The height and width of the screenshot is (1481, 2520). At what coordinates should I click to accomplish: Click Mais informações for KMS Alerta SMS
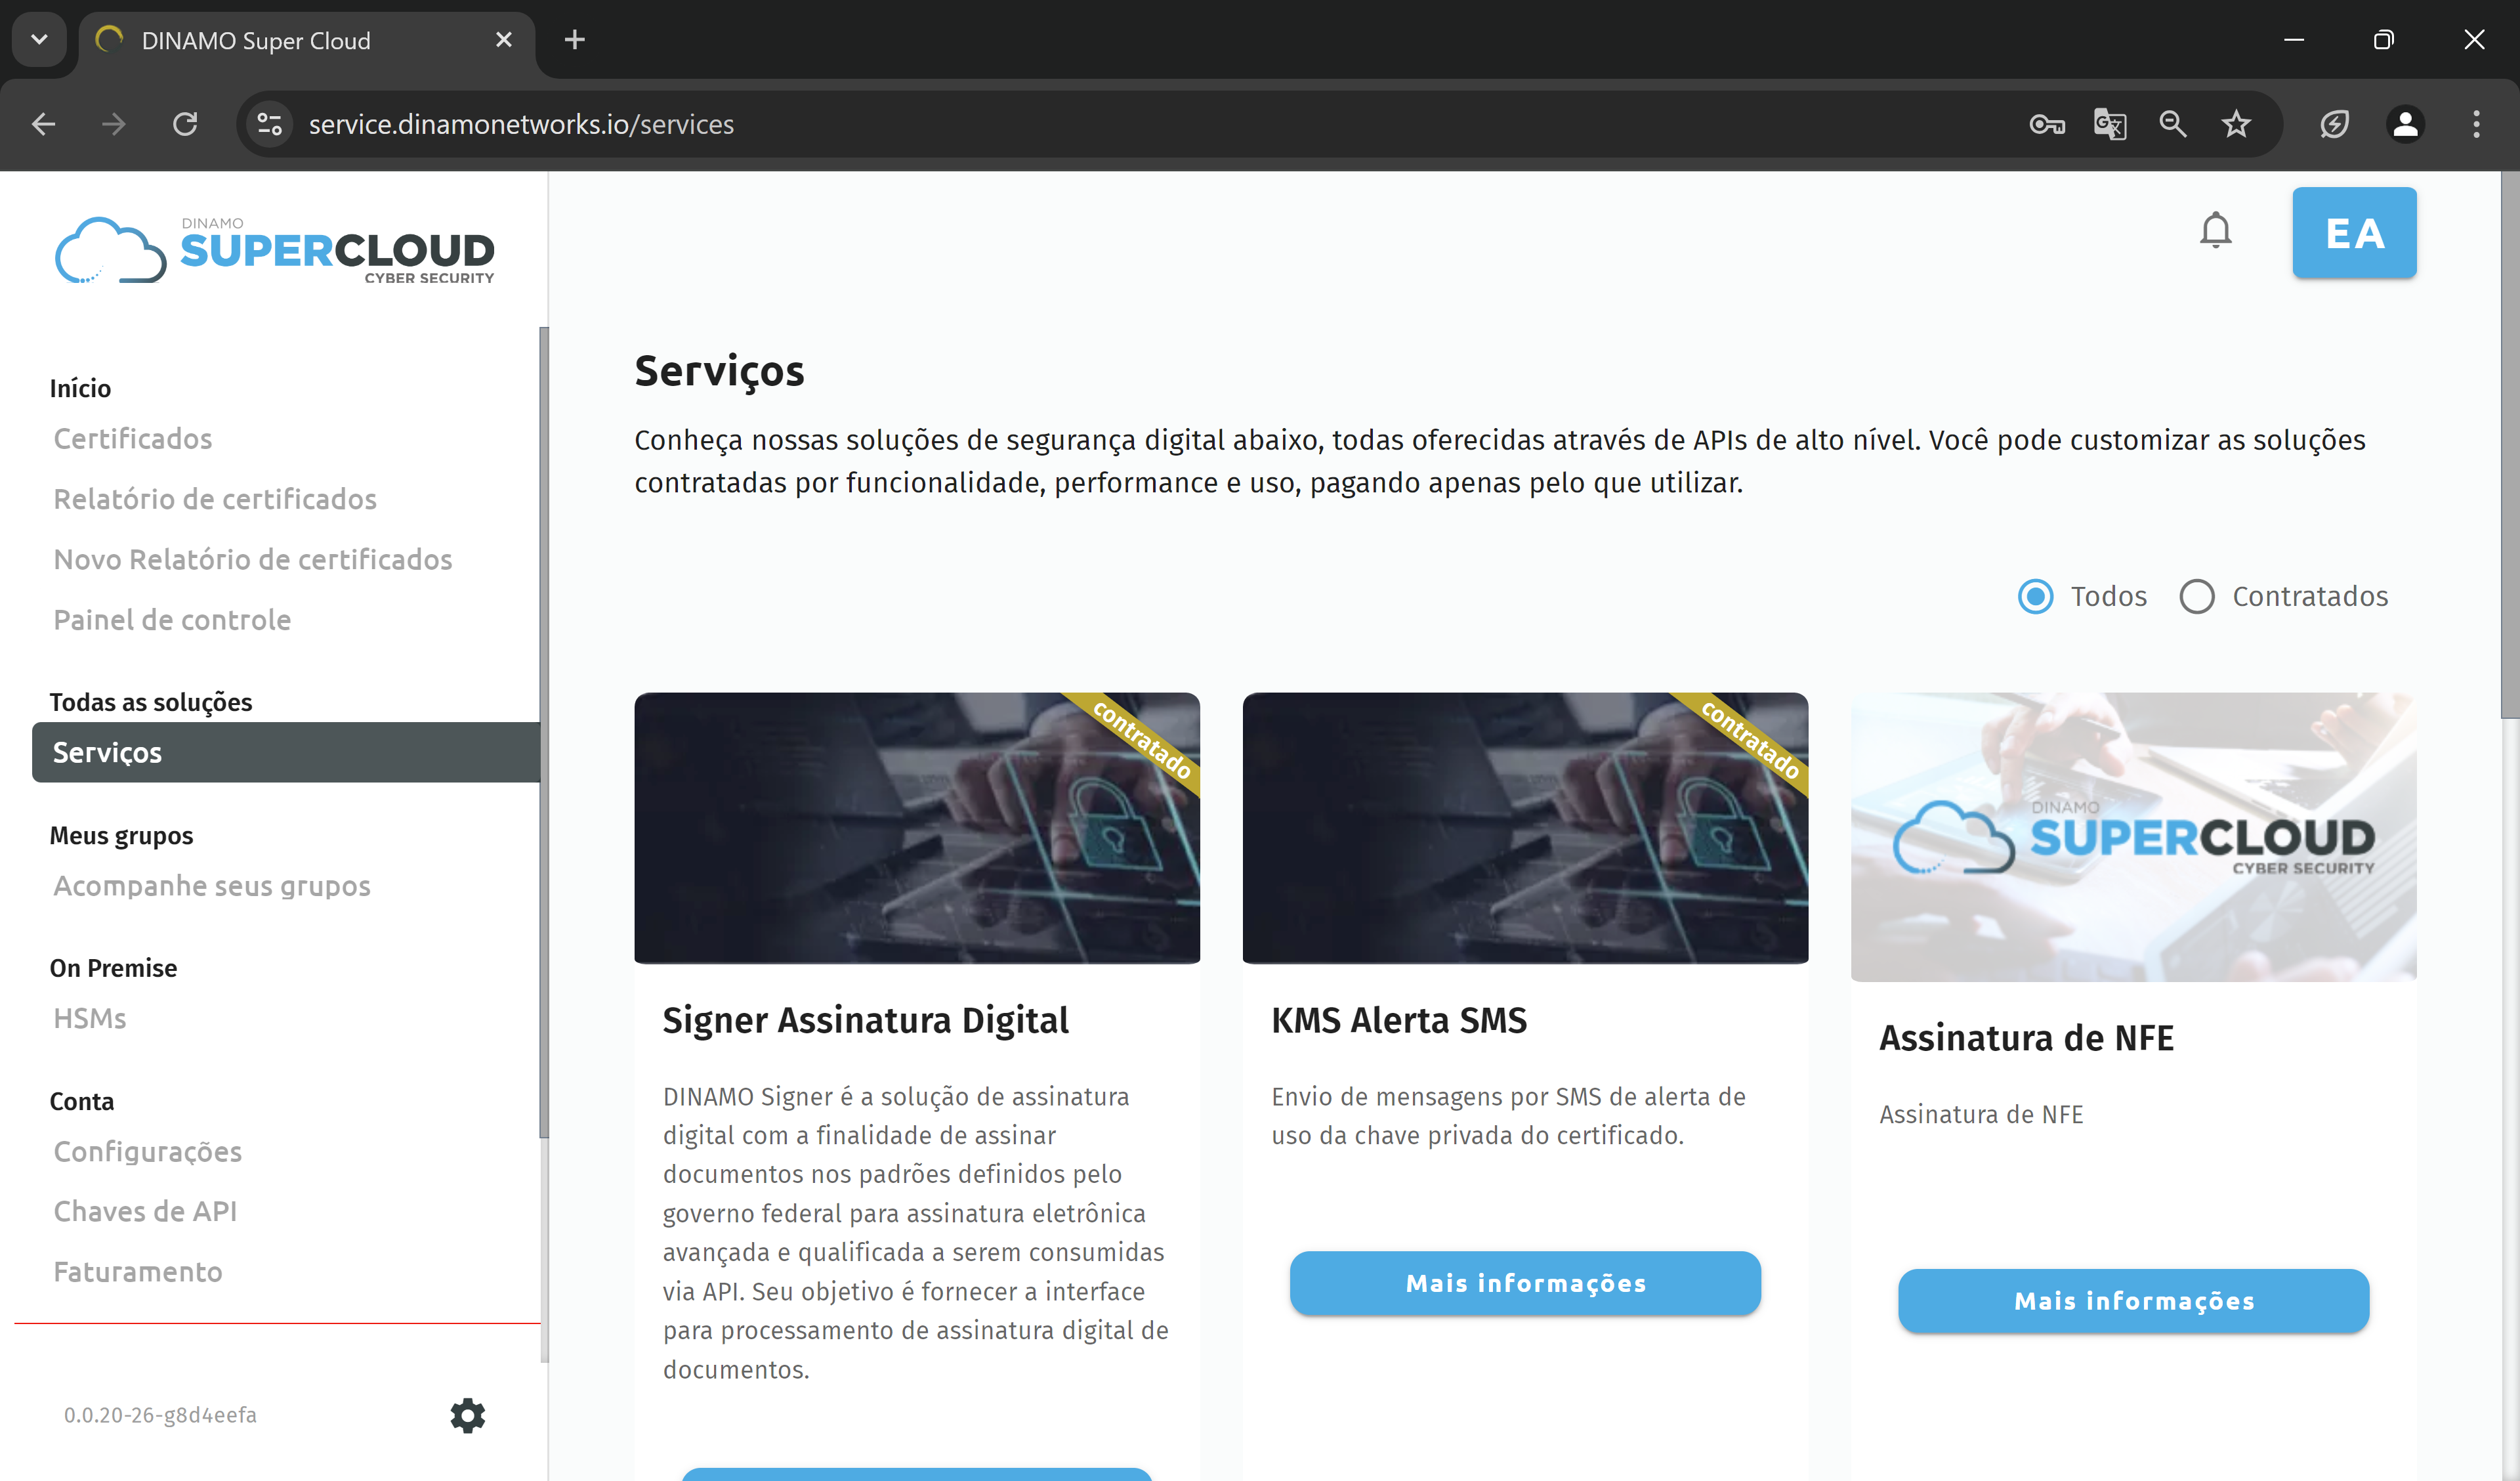[x=1525, y=1283]
